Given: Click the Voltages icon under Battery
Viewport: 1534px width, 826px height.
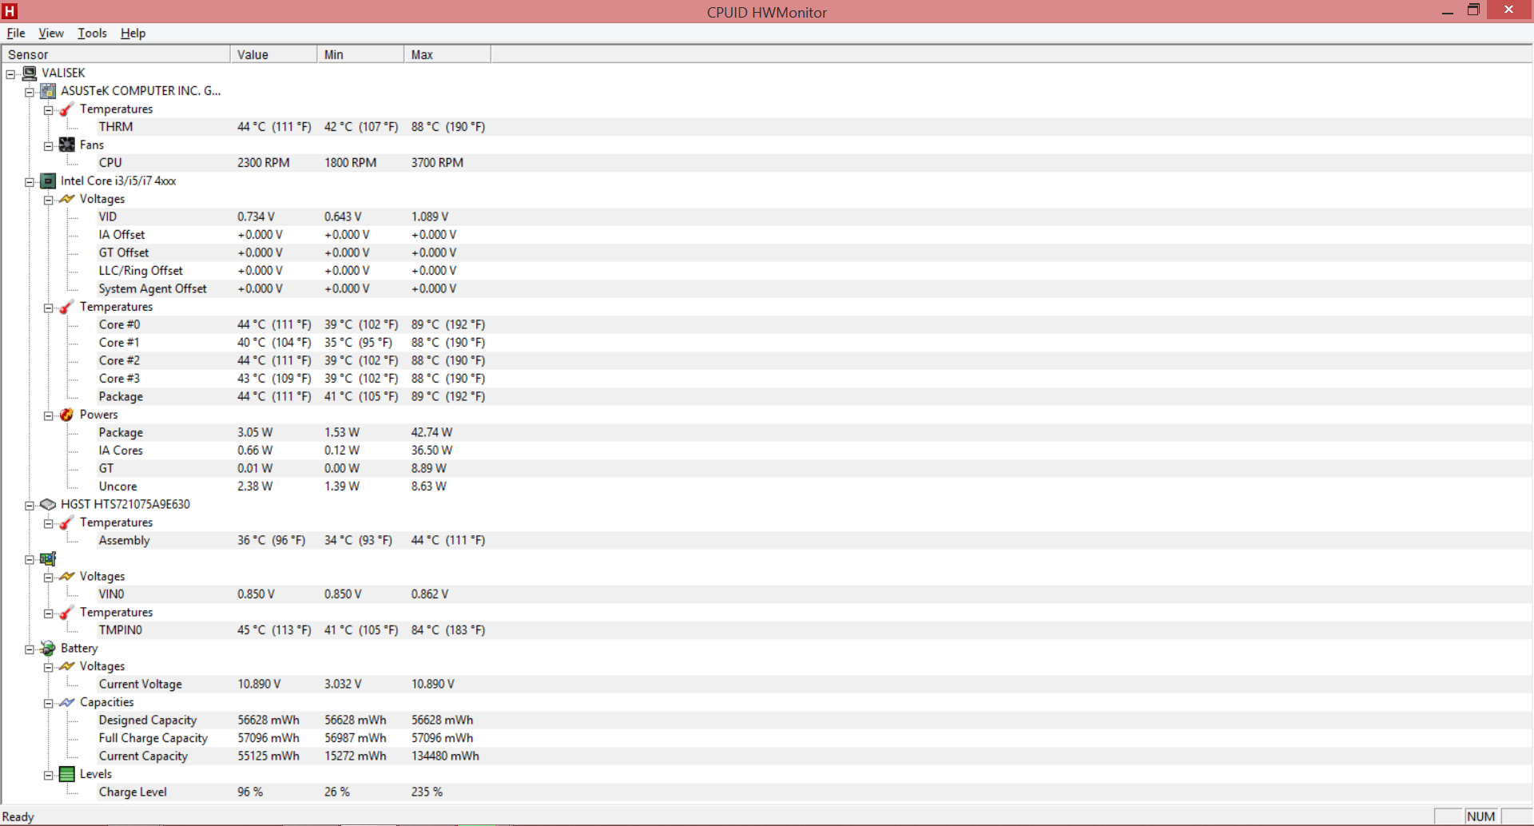Looking at the screenshot, I should 67,666.
